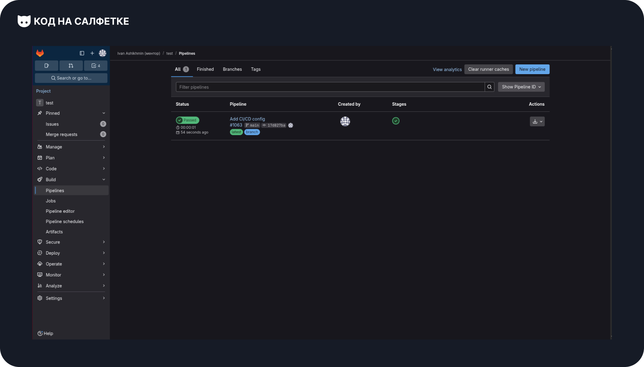Open the download artifacts dropdown

537,121
